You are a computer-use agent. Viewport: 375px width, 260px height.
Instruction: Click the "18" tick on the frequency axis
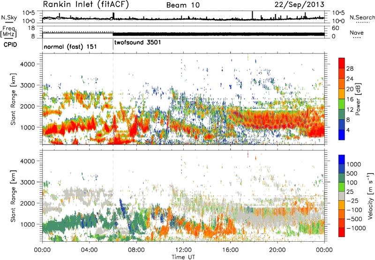(31, 28)
